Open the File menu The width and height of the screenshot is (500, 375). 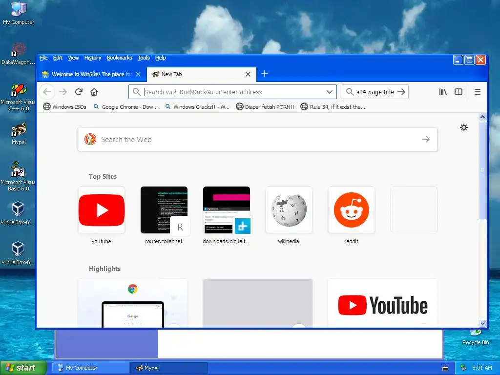pyautogui.click(x=43, y=58)
